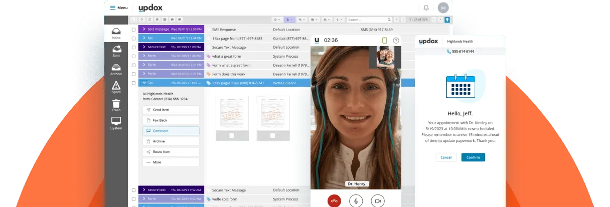The width and height of the screenshot is (610, 207).
Task: Open the DR user avatar menu
Action: click(x=443, y=8)
